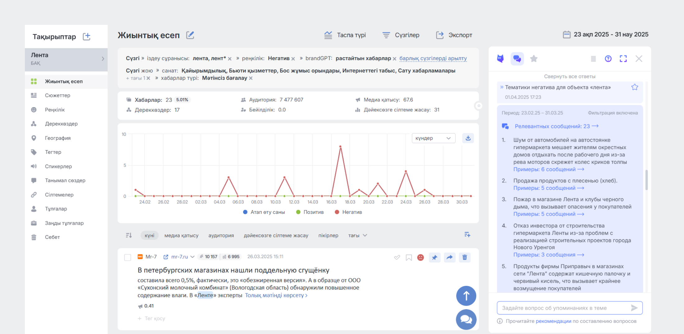Sort by аудитория

click(x=221, y=236)
